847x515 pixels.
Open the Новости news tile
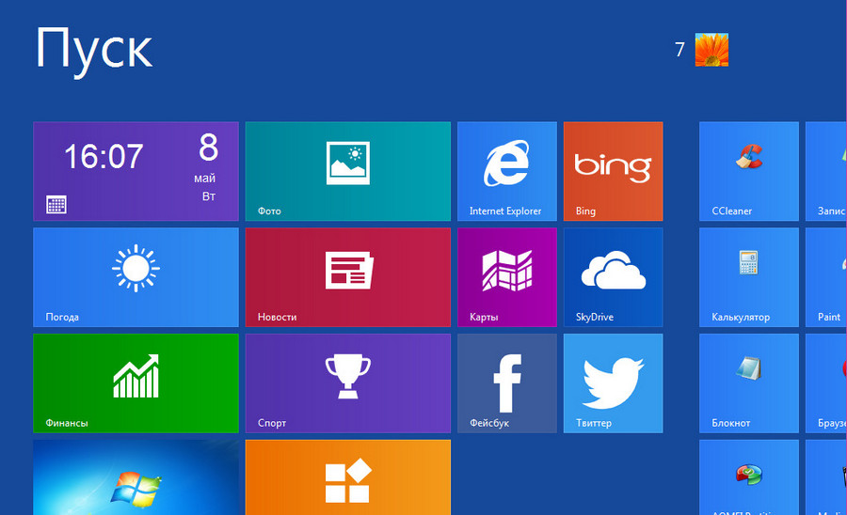(347, 277)
